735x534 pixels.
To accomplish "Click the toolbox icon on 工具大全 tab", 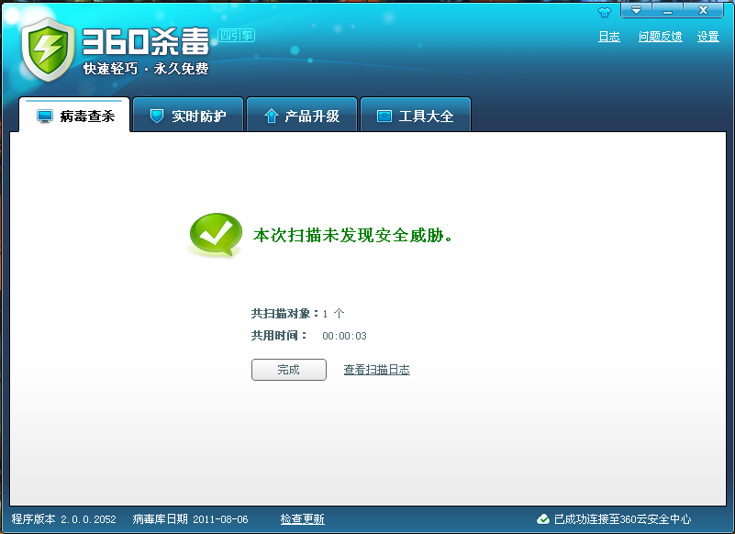I will [384, 116].
